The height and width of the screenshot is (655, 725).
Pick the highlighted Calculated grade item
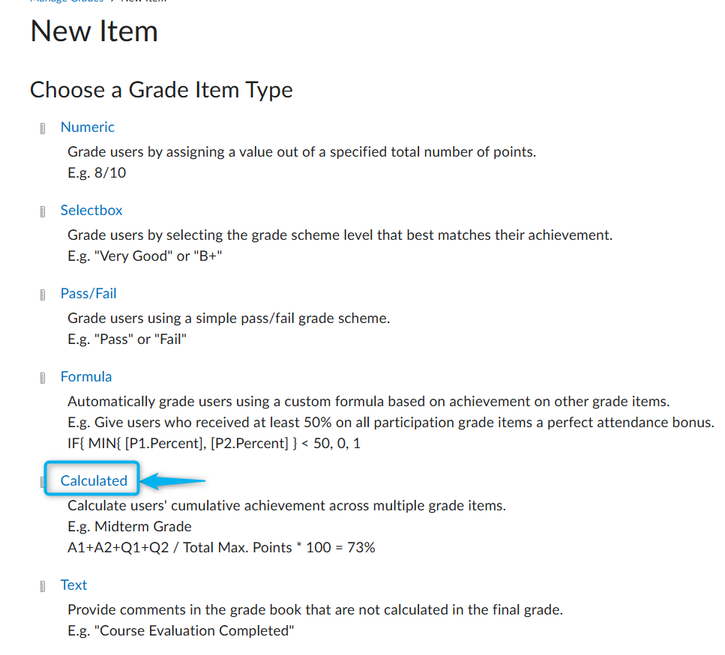point(94,480)
